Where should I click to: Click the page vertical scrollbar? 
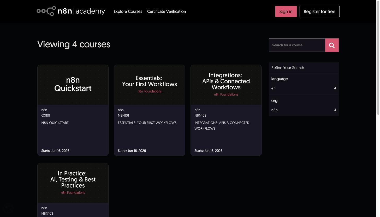[x=378, y=58]
